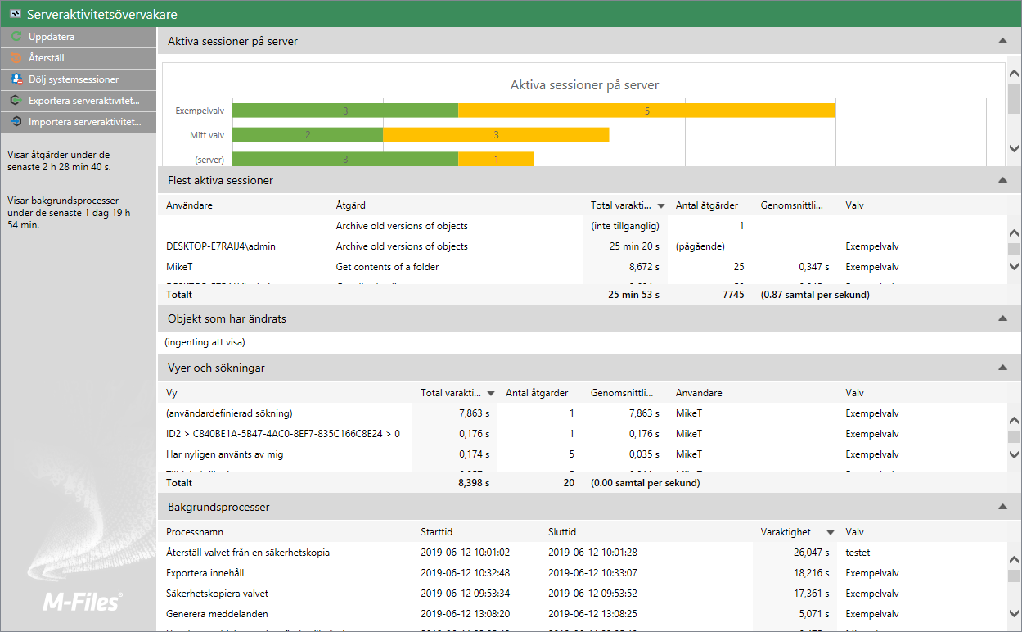Click sessions table scroll up arrow
This screenshot has height=632, width=1022.
1014,233
